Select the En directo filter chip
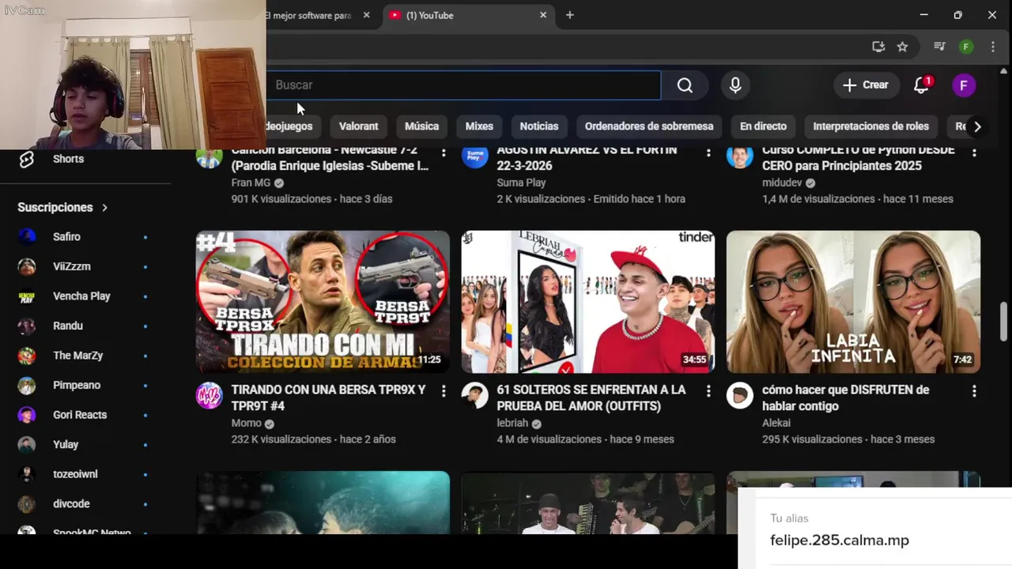 (763, 126)
